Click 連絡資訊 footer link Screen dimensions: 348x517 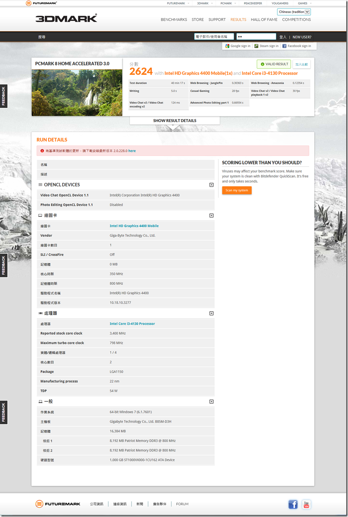coord(119,504)
